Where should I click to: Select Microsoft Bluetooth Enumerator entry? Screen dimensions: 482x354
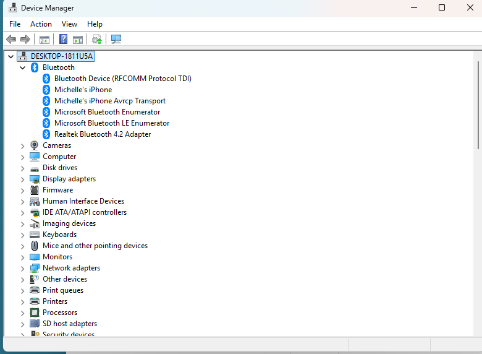(108, 112)
